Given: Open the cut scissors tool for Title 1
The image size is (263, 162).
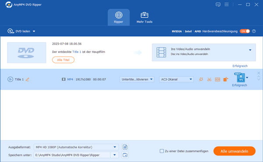Looking at the screenshot, I should (209, 79).
